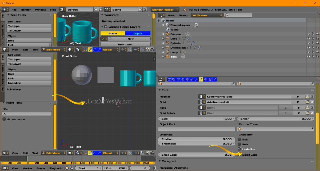Collapse the Scene root in the outliner
Screen dimensions: 320x171
coord(159,20)
